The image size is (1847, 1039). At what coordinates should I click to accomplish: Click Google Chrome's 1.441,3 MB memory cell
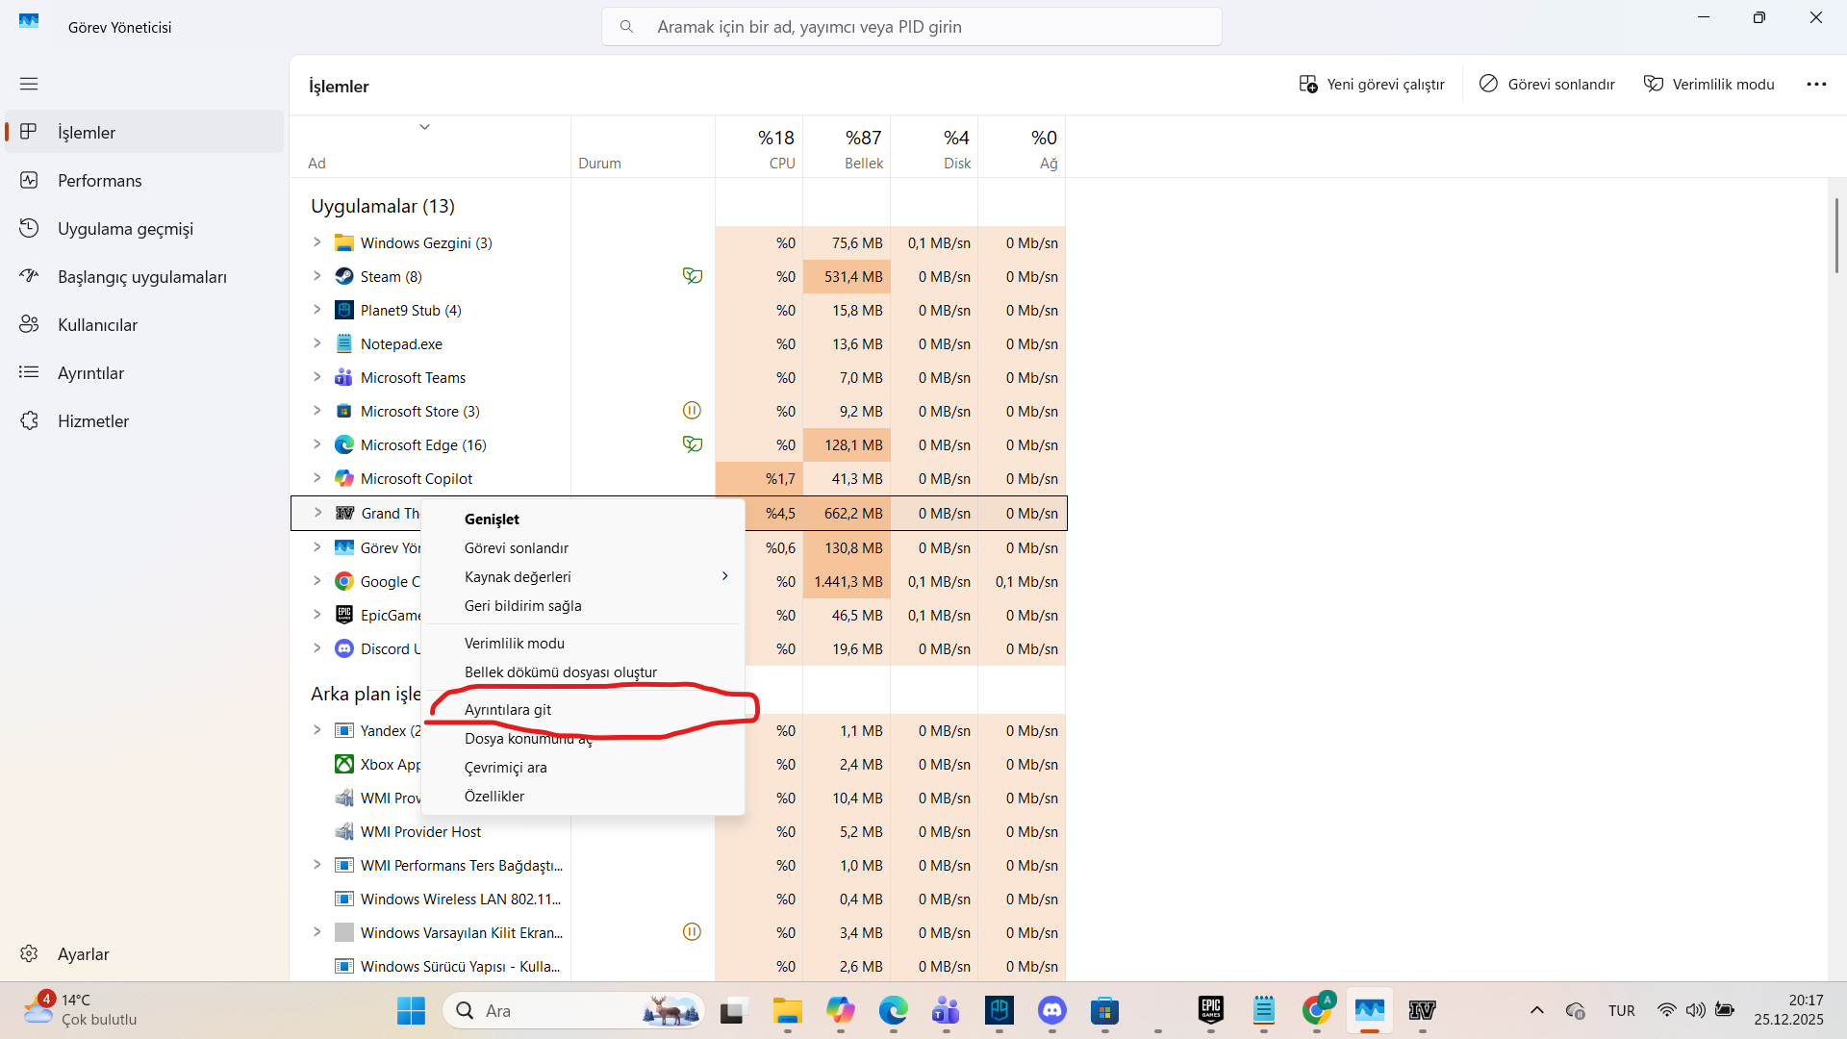point(847,582)
